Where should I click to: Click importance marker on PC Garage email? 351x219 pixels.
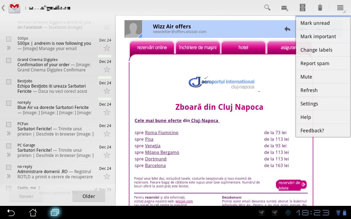(x=9, y=155)
